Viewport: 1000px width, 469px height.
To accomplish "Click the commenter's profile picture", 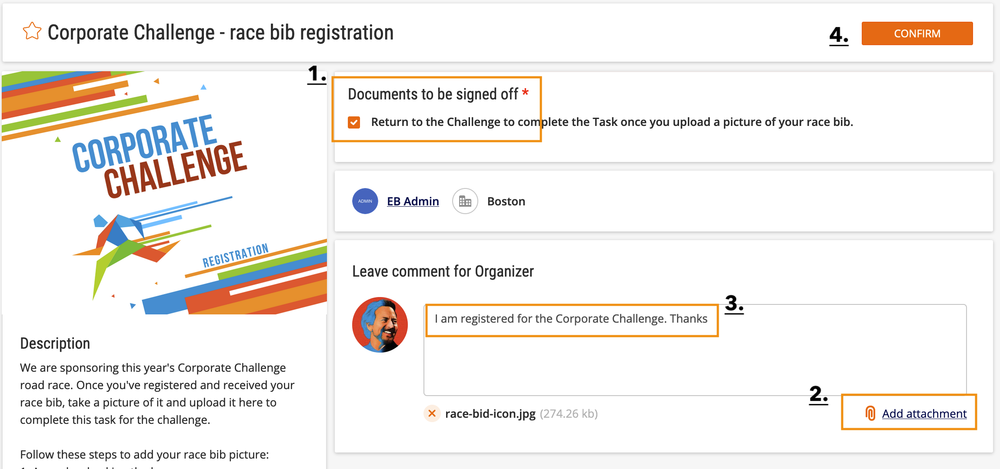I will [x=380, y=325].
